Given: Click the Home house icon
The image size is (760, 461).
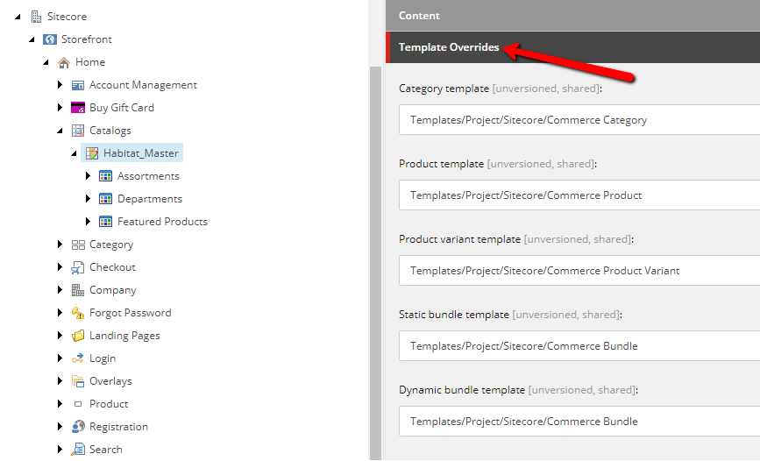Looking at the screenshot, I should pyautogui.click(x=63, y=62).
